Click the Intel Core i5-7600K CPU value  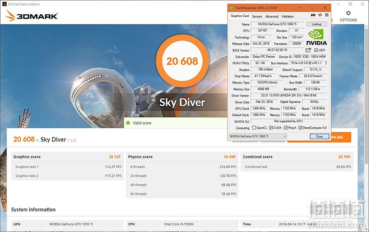tap(179, 224)
